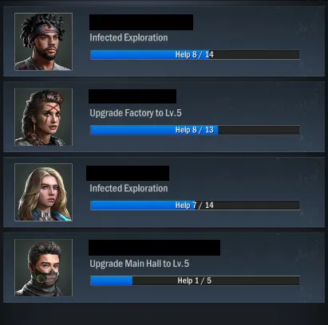Click the Help 1 / 5 progress bar

tap(195, 280)
